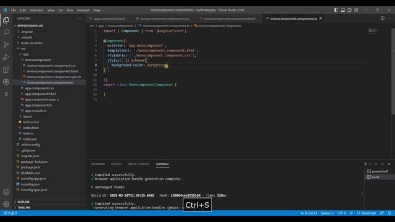Open Run and Debug view

(6, 57)
